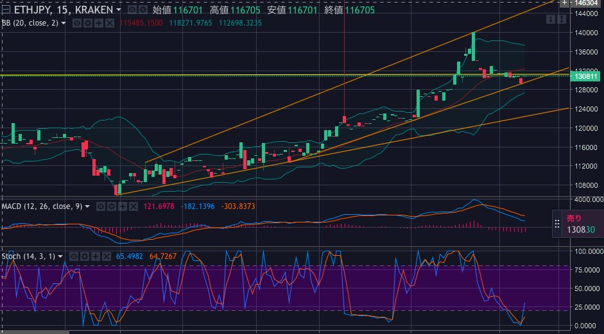The height and width of the screenshot is (334, 604).
Task: Click the BB upper value 118271.9765
Action: [191, 24]
